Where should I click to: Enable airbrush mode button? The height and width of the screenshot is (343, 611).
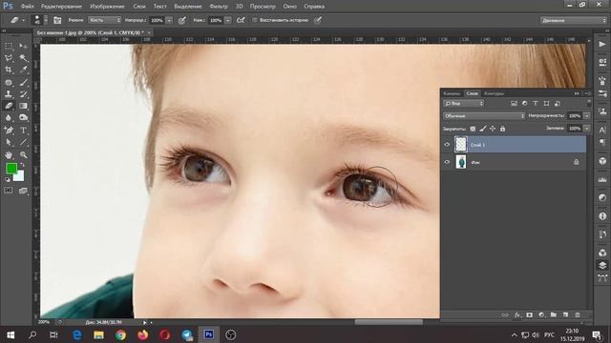[241, 20]
